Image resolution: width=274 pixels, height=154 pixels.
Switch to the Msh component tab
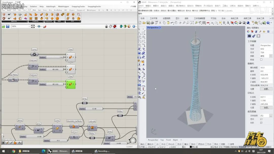(x=35, y=10)
